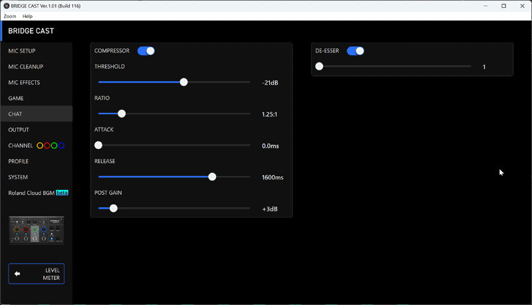Click the 0.0ms attack value
This screenshot has width=532, height=305.
(271, 146)
